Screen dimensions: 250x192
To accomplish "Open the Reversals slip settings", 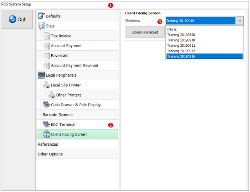I will tap(77, 55).
